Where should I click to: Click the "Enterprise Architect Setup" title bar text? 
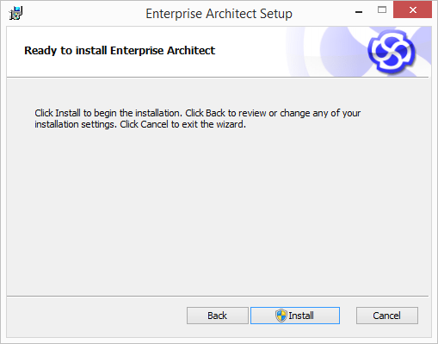[219, 14]
